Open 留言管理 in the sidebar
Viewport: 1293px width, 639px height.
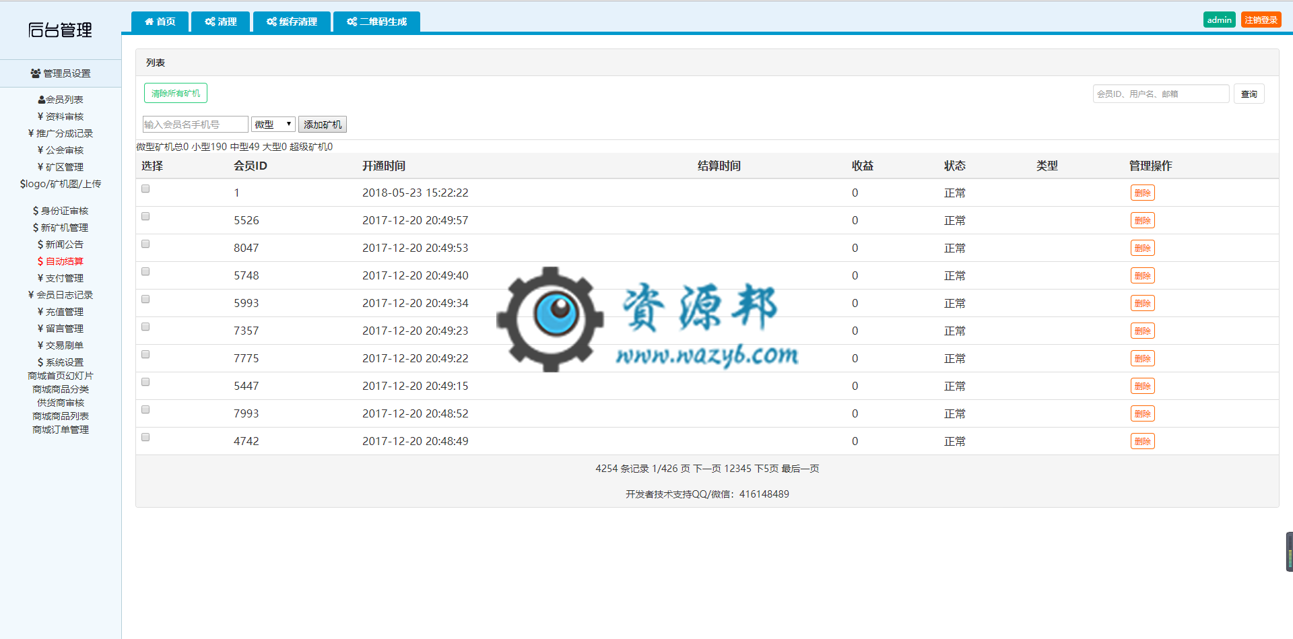coord(61,329)
